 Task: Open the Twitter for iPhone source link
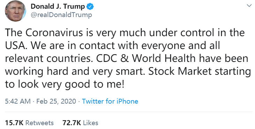[x=110, y=101]
